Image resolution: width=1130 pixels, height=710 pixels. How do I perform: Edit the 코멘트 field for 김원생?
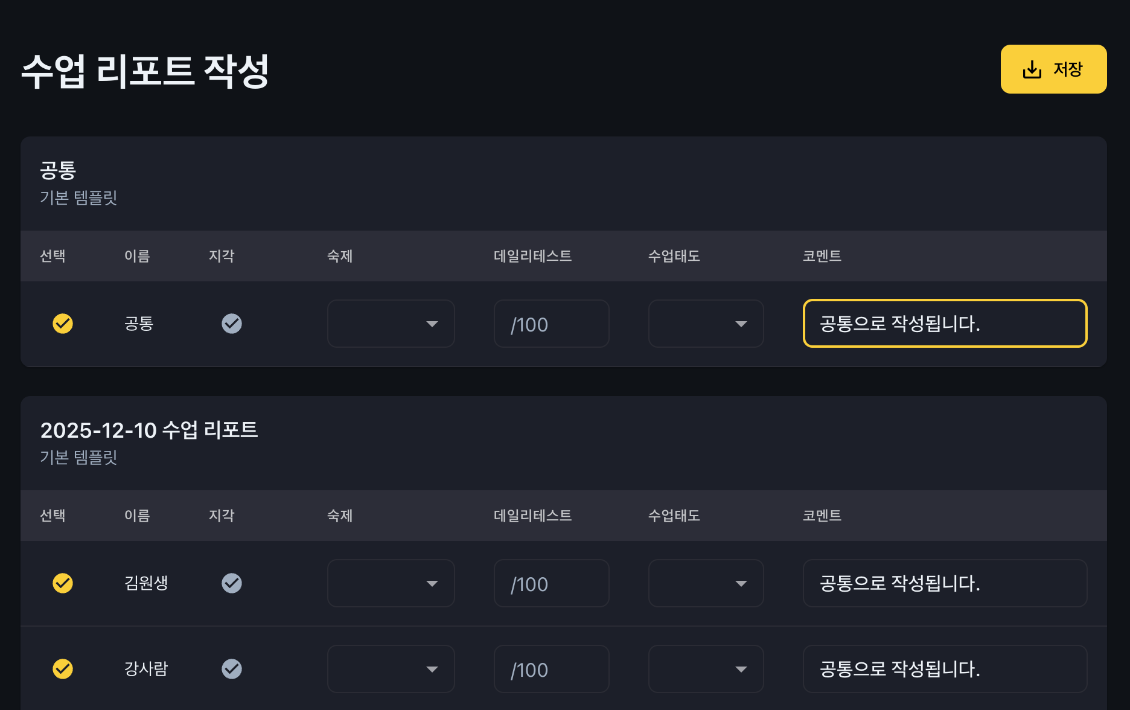(x=945, y=583)
